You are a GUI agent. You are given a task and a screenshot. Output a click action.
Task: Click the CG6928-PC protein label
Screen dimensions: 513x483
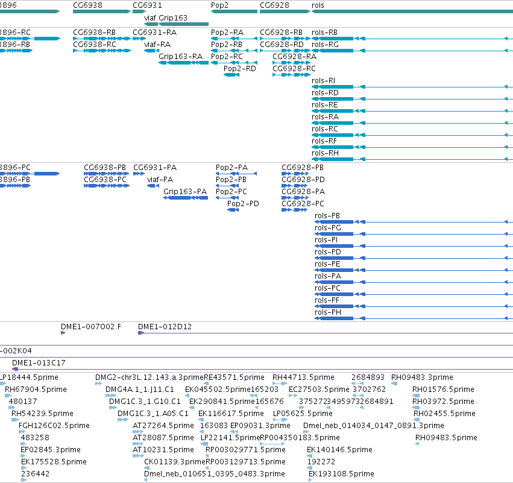pos(303,204)
